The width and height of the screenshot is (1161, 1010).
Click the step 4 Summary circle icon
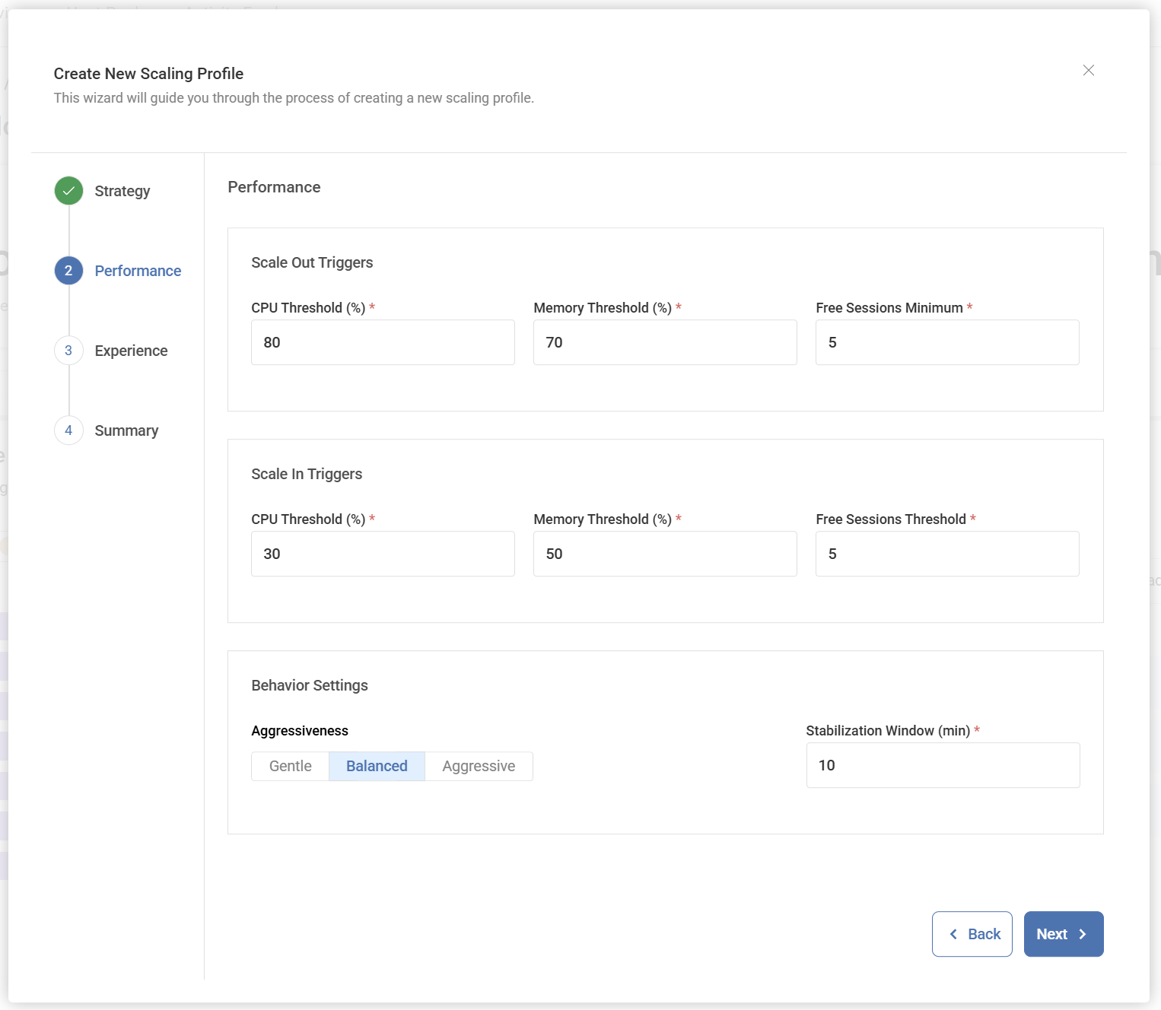tap(68, 430)
